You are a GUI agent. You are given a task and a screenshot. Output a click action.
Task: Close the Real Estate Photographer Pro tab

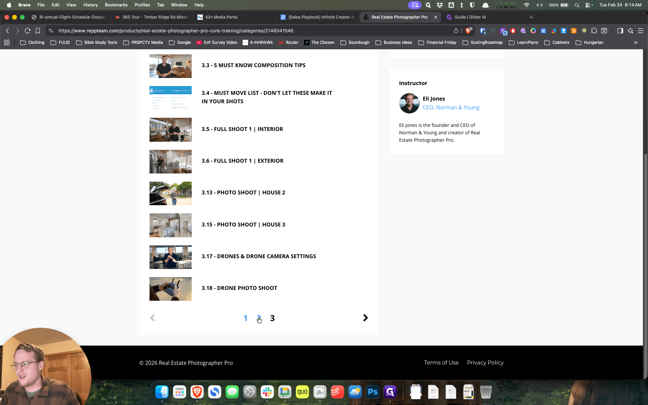point(436,17)
